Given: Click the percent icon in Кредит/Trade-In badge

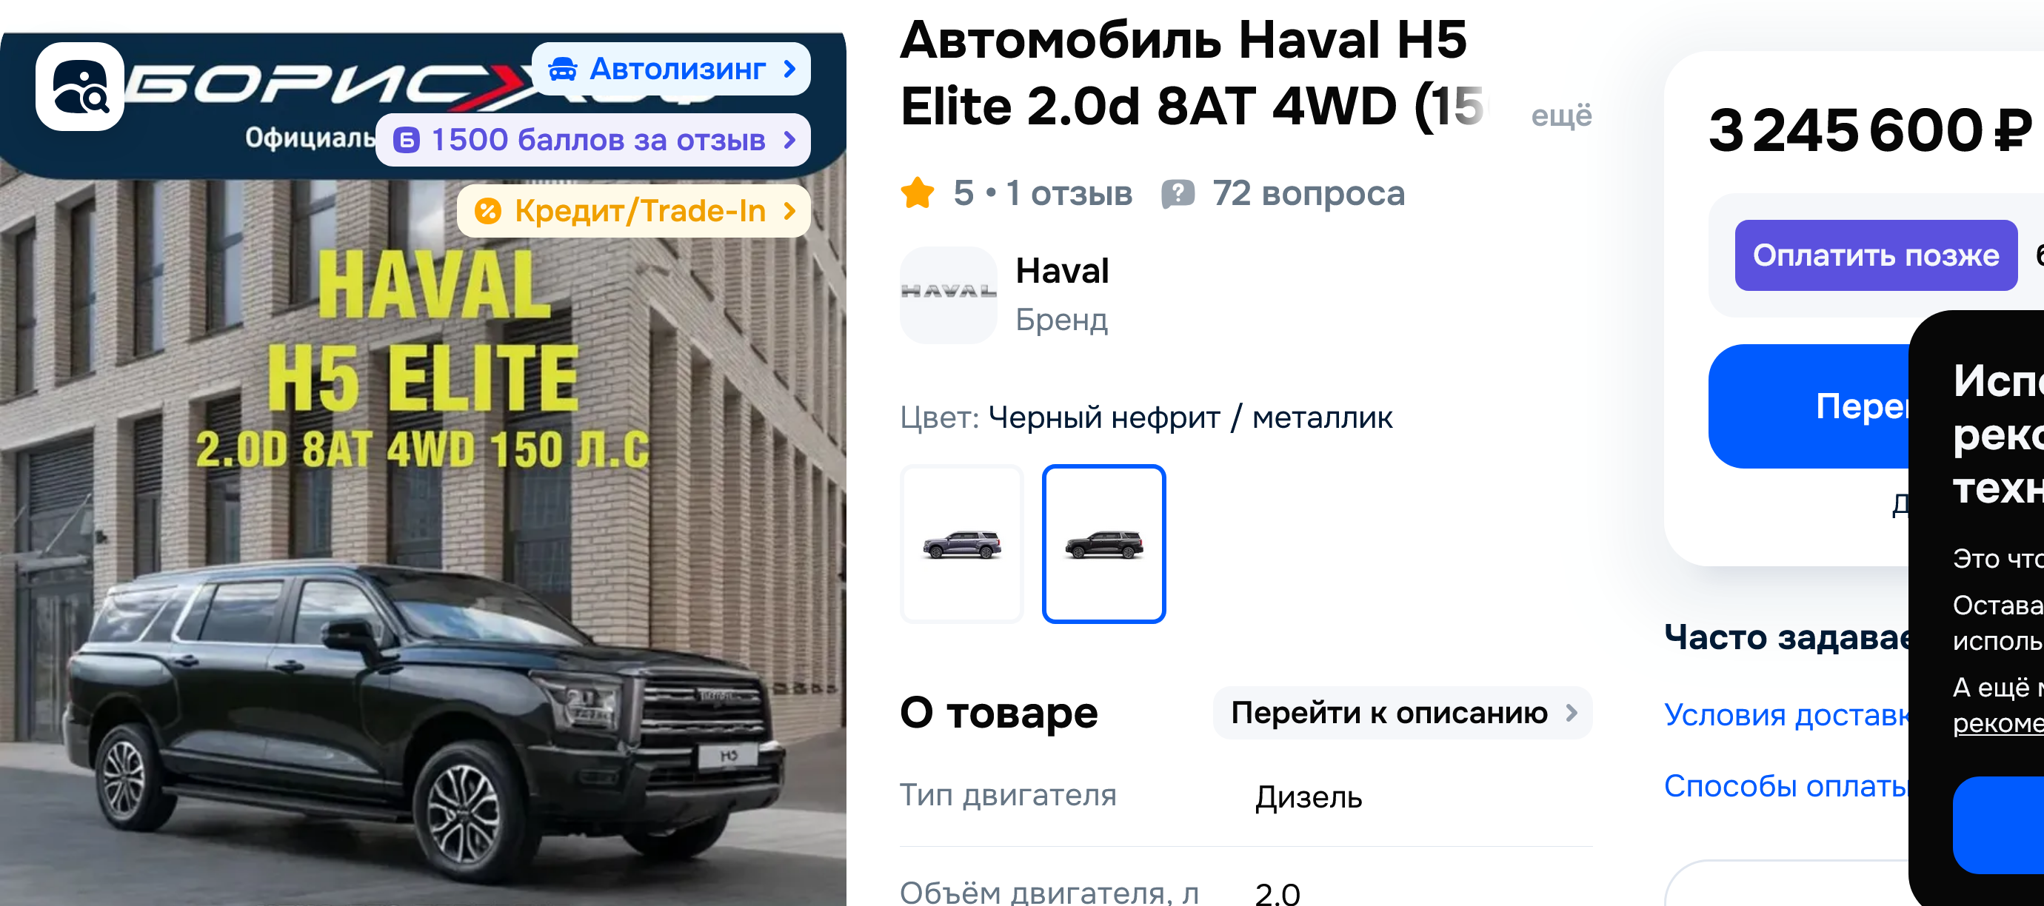Looking at the screenshot, I should point(488,211).
